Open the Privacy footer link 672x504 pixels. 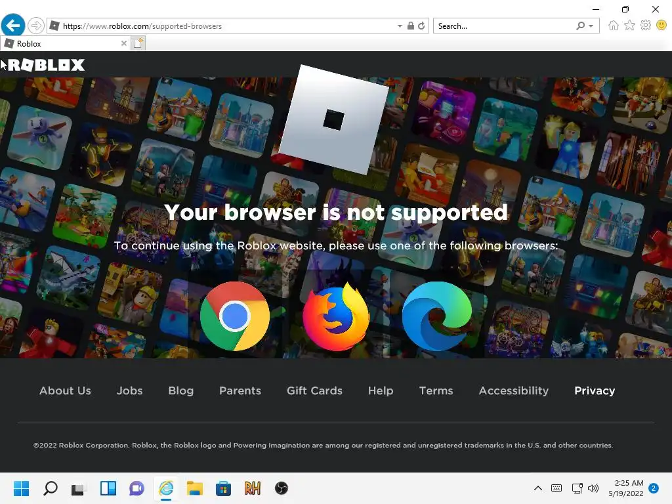[x=595, y=390]
